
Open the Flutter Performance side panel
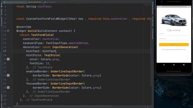(153, 8)
